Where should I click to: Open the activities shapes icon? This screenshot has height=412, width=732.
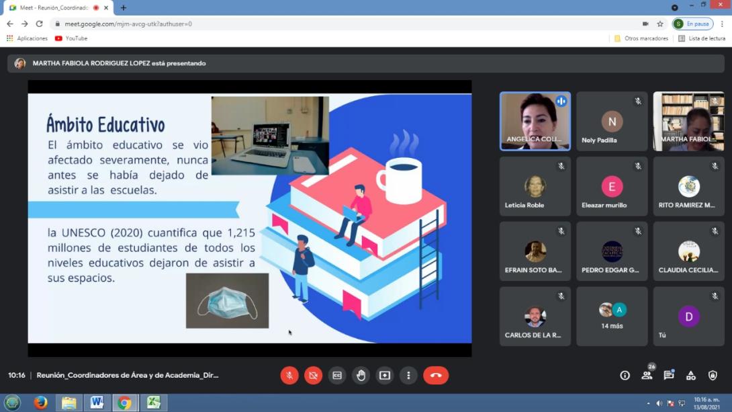[x=691, y=375]
